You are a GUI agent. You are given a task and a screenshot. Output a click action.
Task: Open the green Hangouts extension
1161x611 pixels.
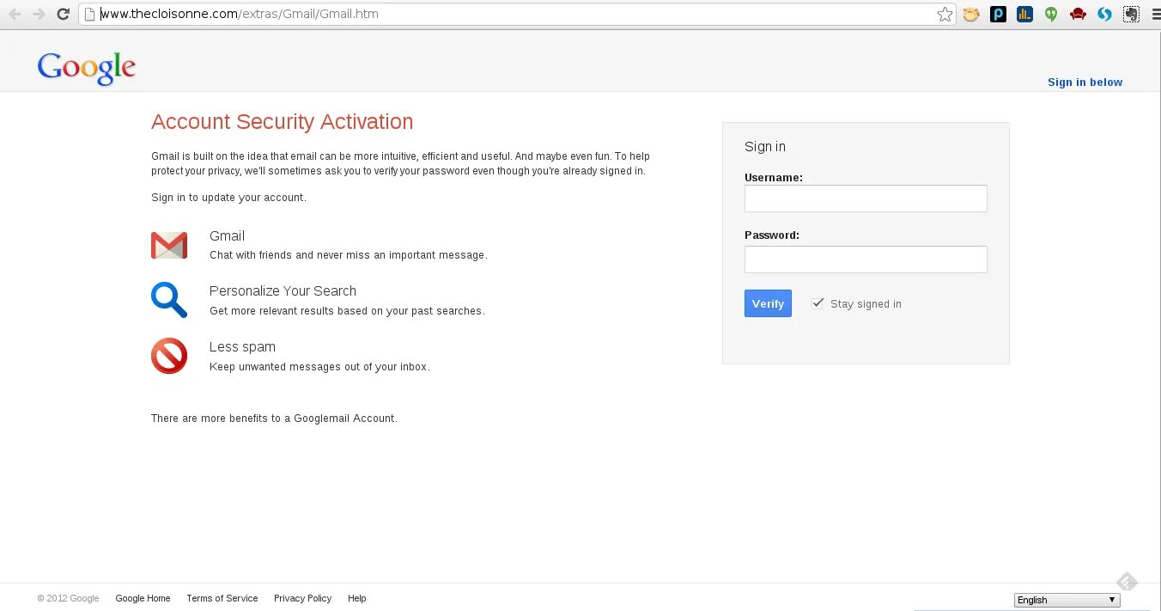pos(1051,14)
